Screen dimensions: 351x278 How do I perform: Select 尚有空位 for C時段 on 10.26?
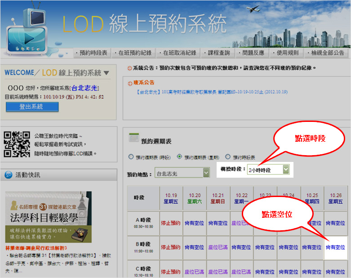tap(335, 272)
